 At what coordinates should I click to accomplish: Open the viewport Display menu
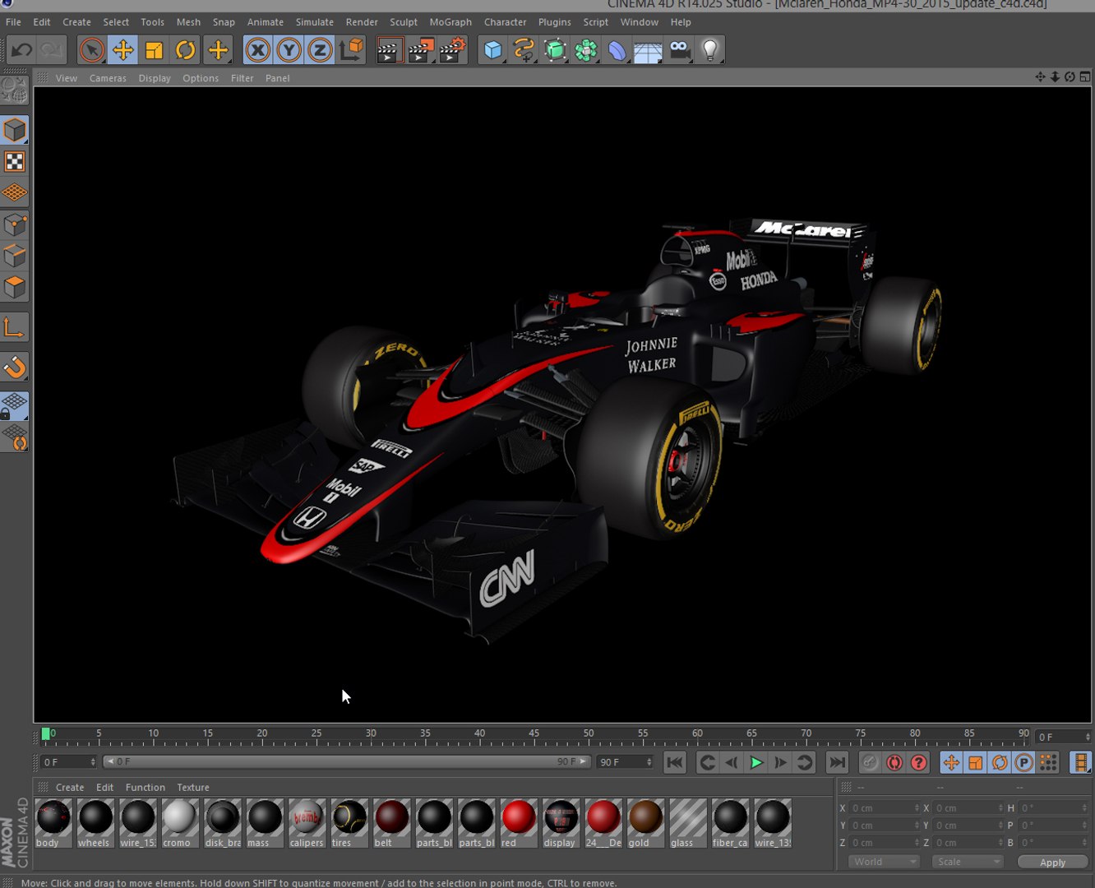155,78
